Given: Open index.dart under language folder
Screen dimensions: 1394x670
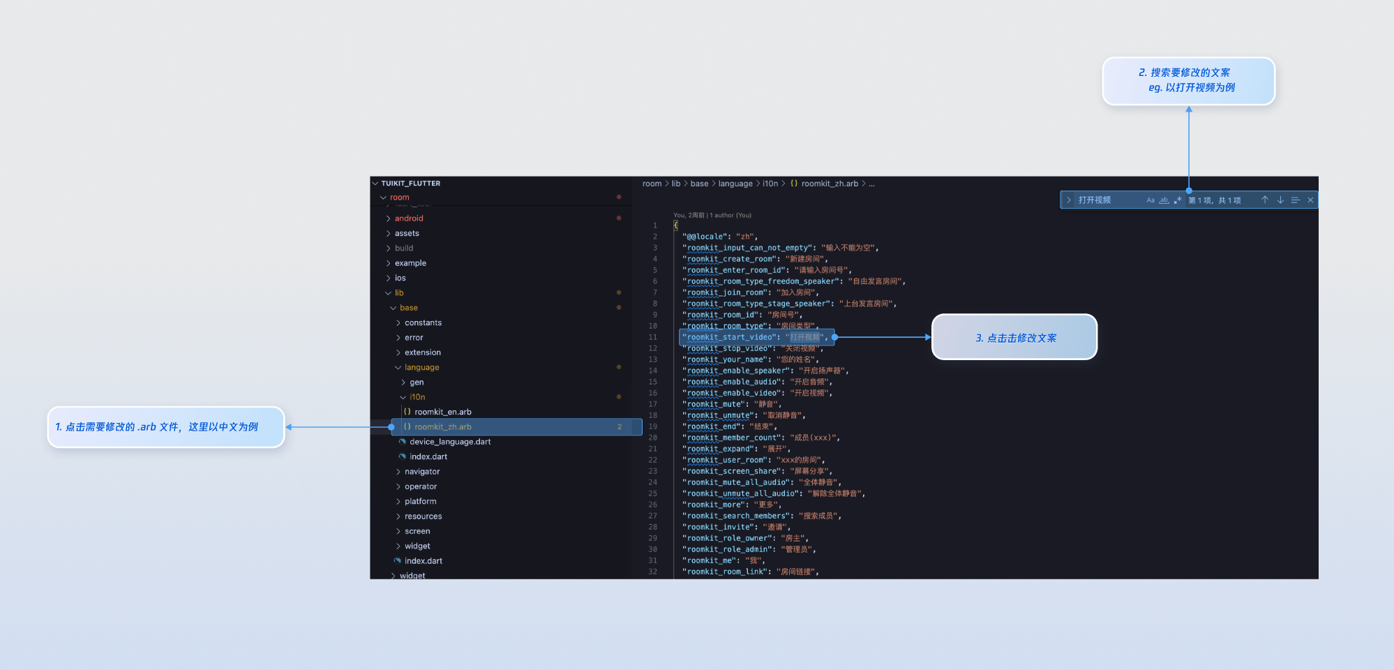Looking at the screenshot, I should coord(428,457).
